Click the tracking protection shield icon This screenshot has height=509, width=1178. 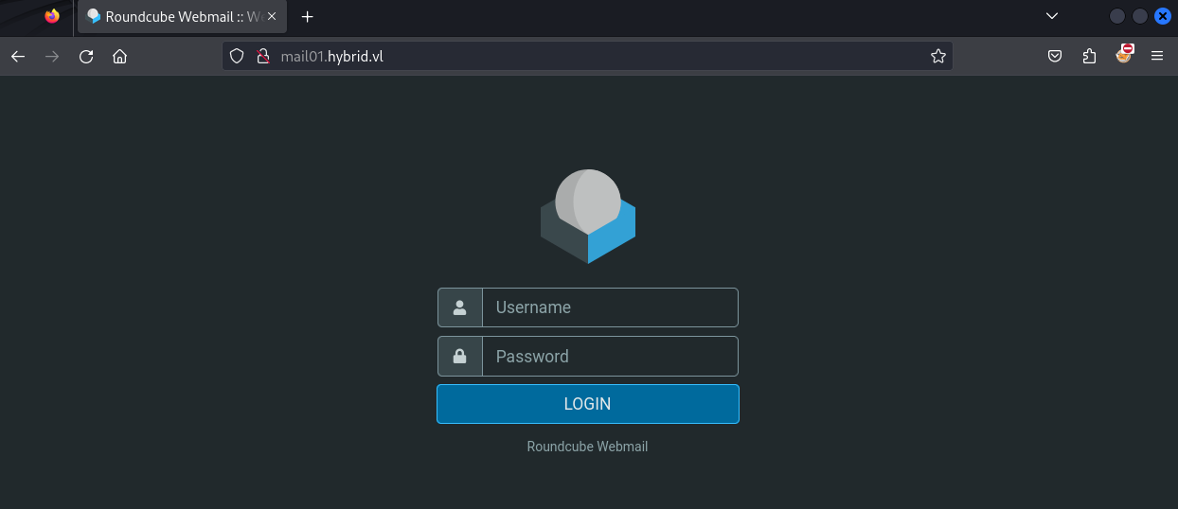click(238, 57)
